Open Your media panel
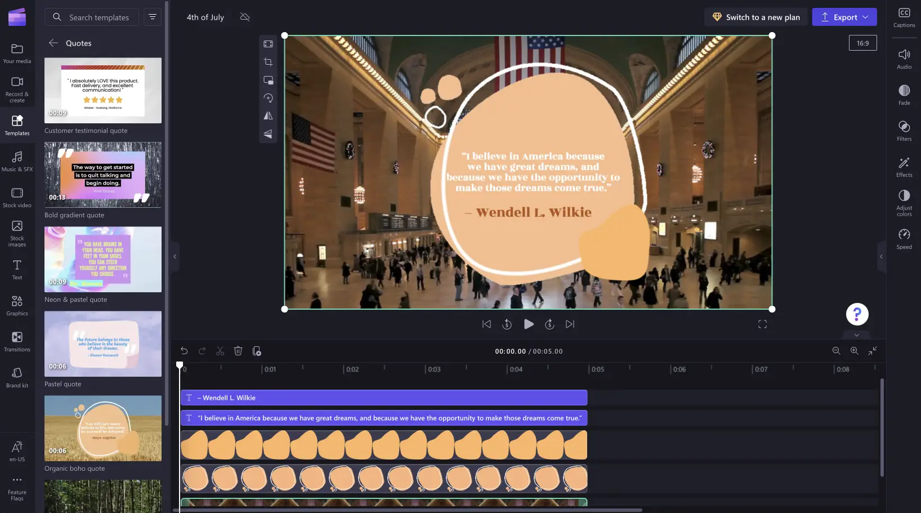921x513 pixels. (x=17, y=53)
